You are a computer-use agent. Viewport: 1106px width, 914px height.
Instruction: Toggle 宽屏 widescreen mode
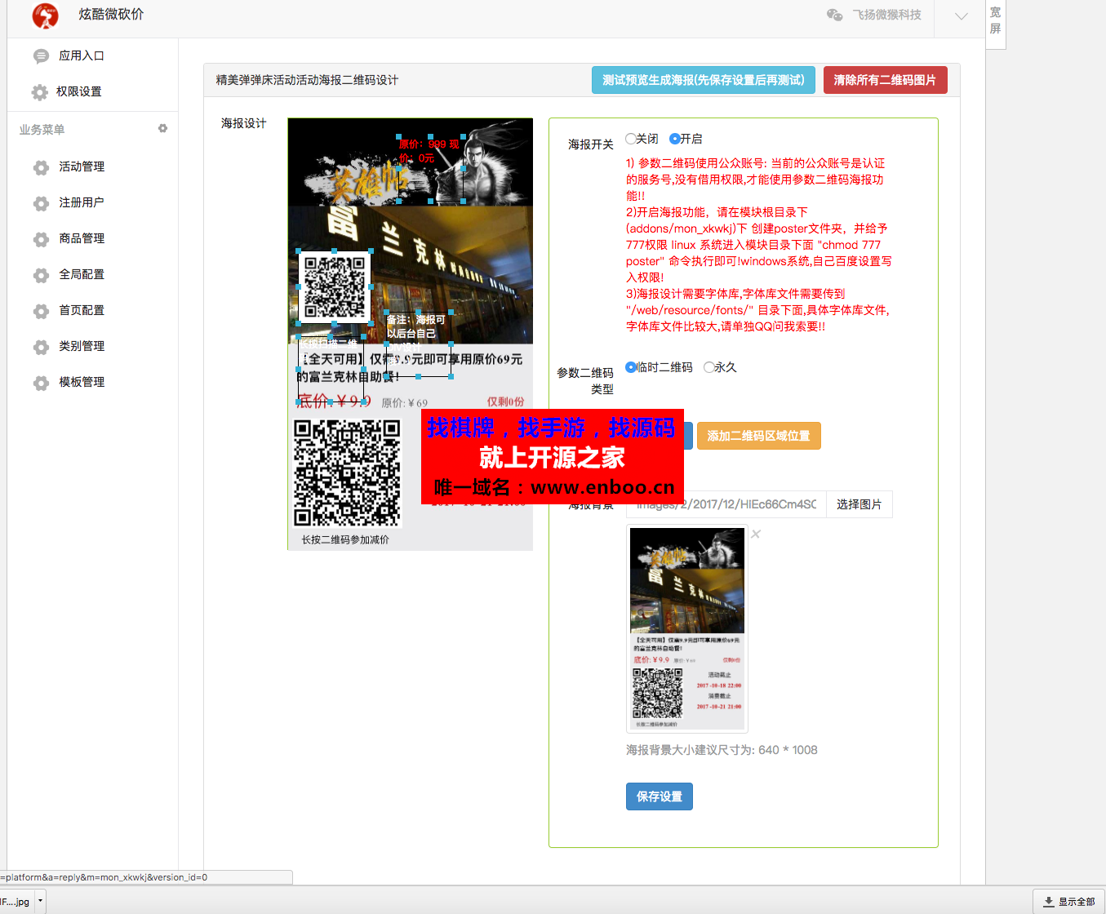click(x=995, y=20)
